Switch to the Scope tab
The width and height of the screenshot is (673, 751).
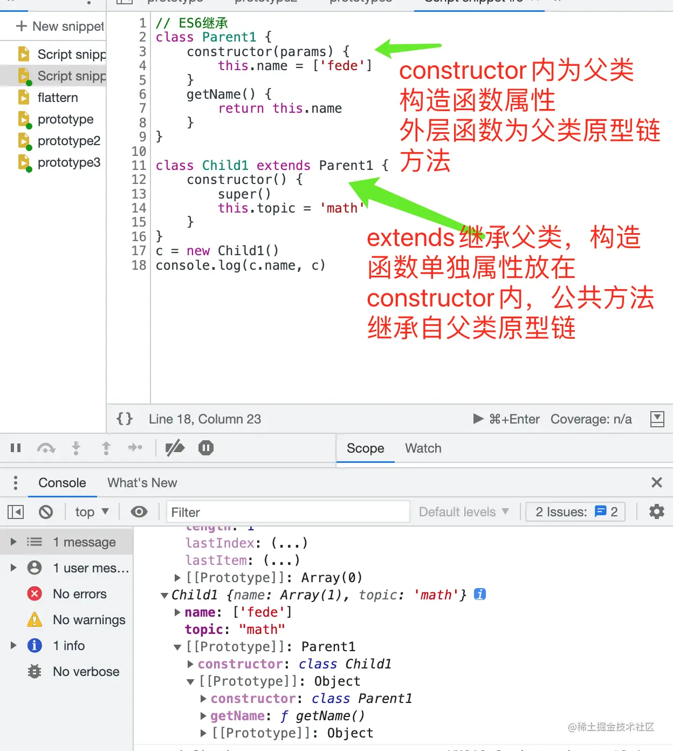(x=366, y=448)
